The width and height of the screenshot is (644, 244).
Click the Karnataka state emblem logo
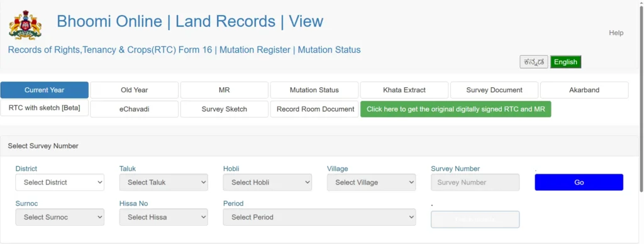[x=25, y=25]
